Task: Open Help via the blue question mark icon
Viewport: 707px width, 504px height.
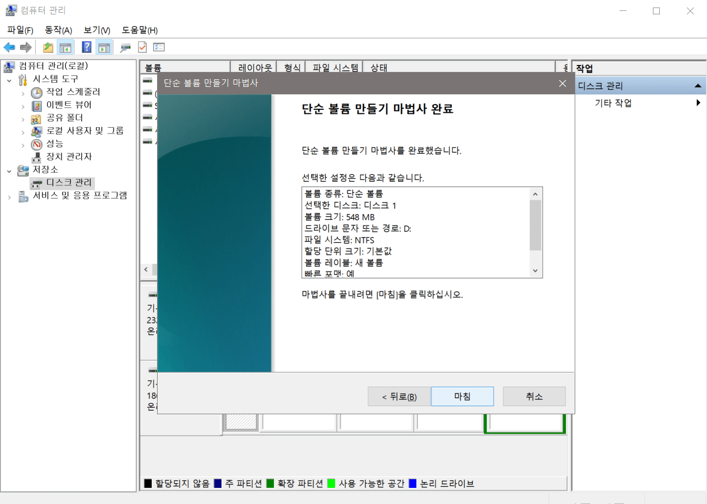Action: point(86,47)
